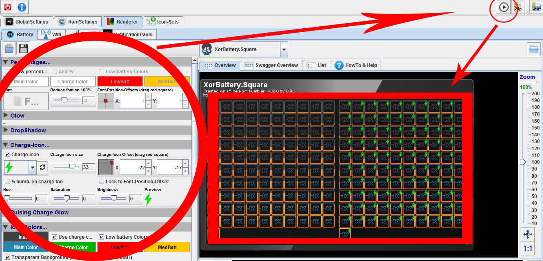Enable '% numb. on charge too'
The image size is (543, 261).
tap(8, 182)
